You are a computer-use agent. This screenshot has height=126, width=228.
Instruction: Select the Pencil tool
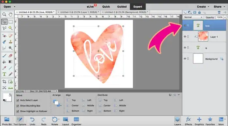(x=10, y=74)
